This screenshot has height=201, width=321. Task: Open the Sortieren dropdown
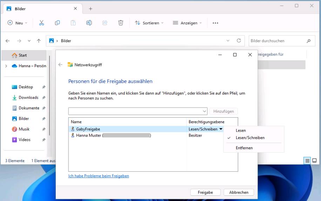(x=149, y=23)
